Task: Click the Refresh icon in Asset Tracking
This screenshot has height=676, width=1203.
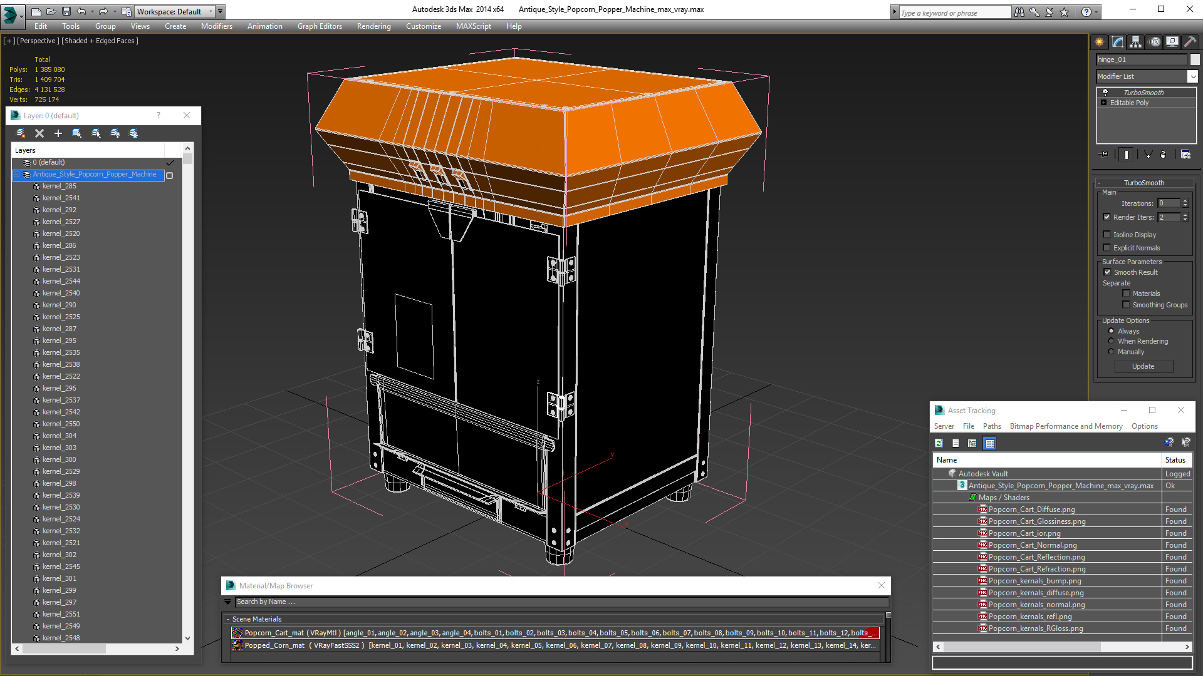Action: point(939,443)
